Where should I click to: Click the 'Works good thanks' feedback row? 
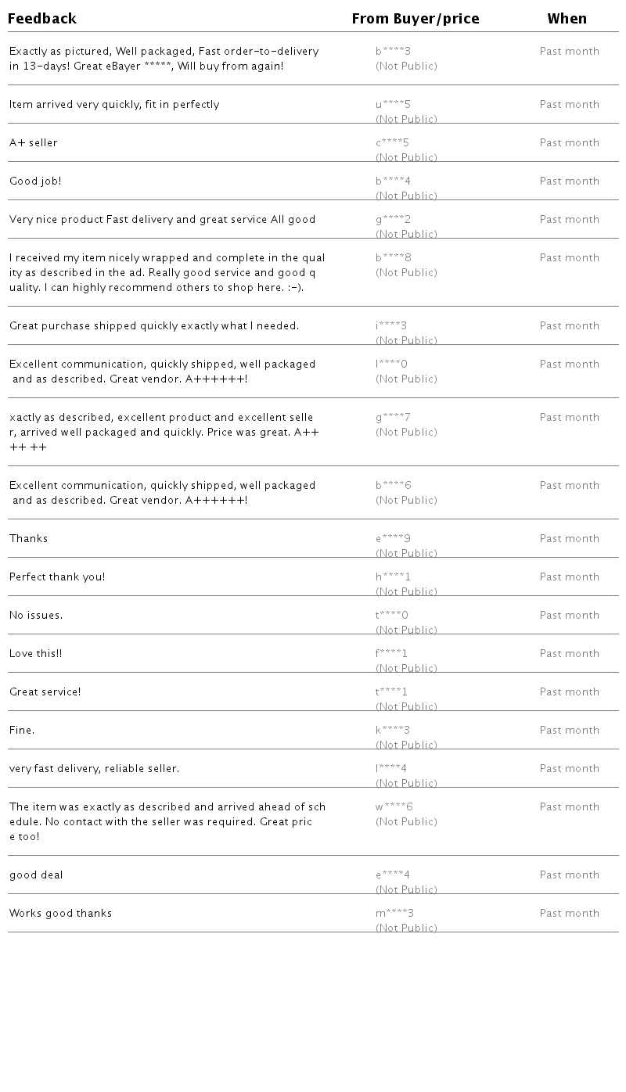[x=60, y=914]
